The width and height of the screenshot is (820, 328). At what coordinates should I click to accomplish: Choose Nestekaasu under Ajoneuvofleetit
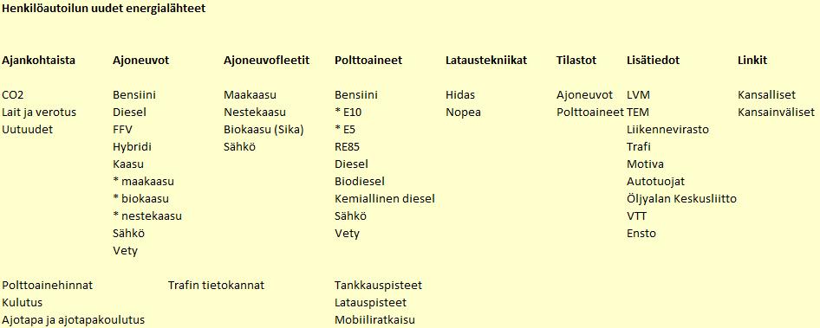click(255, 113)
